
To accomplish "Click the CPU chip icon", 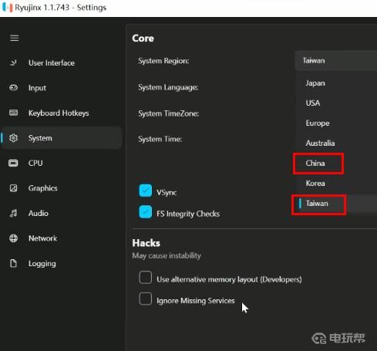I will pyautogui.click(x=13, y=163).
